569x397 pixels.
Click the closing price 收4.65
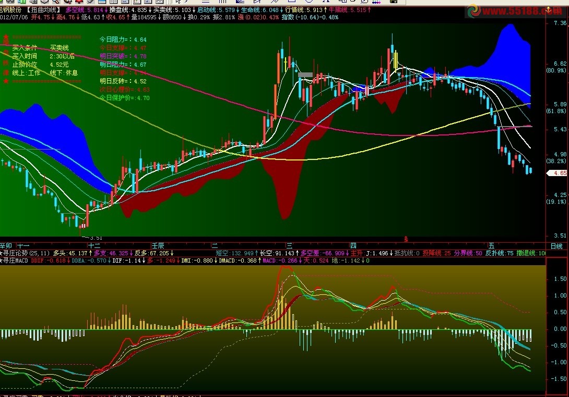click(x=115, y=17)
